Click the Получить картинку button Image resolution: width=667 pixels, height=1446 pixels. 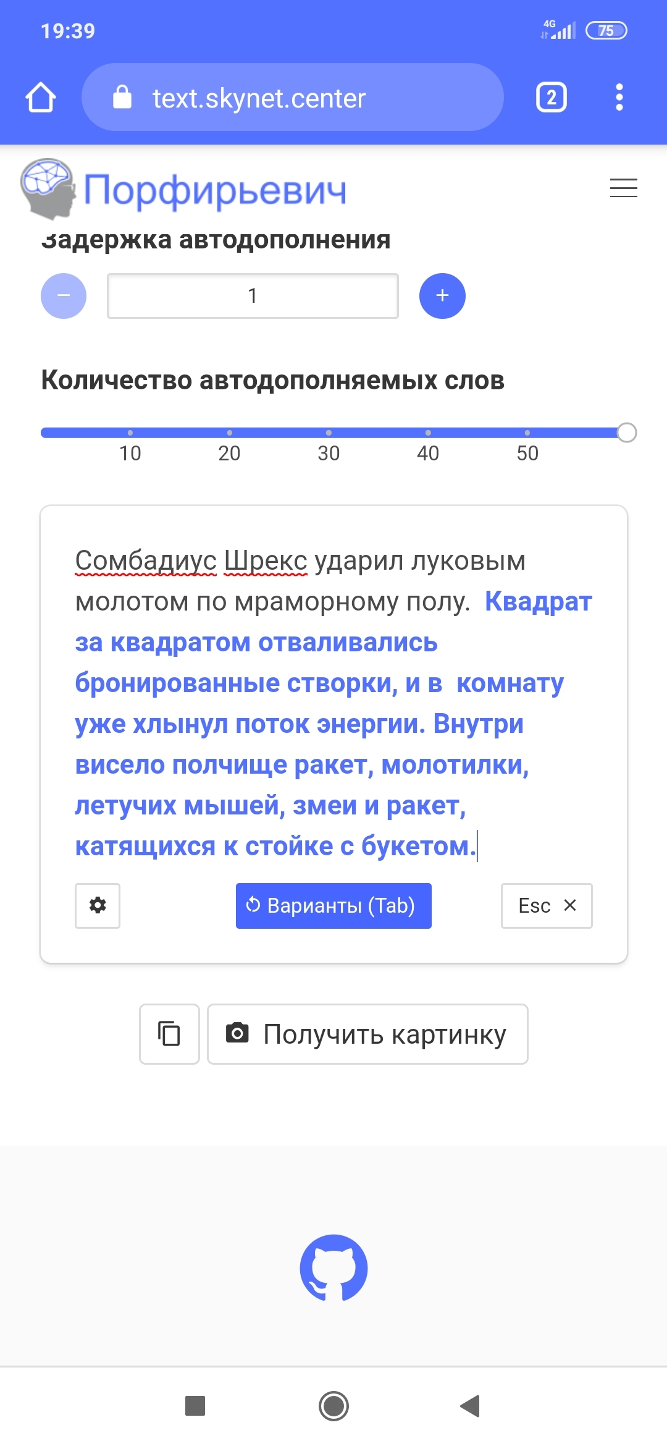click(367, 1034)
